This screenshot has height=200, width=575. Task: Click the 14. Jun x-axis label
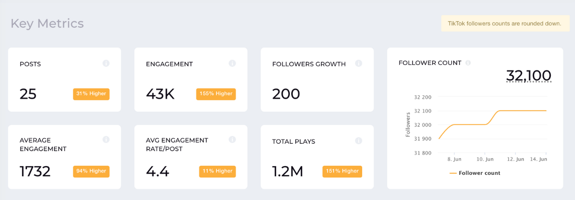(x=538, y=159)
